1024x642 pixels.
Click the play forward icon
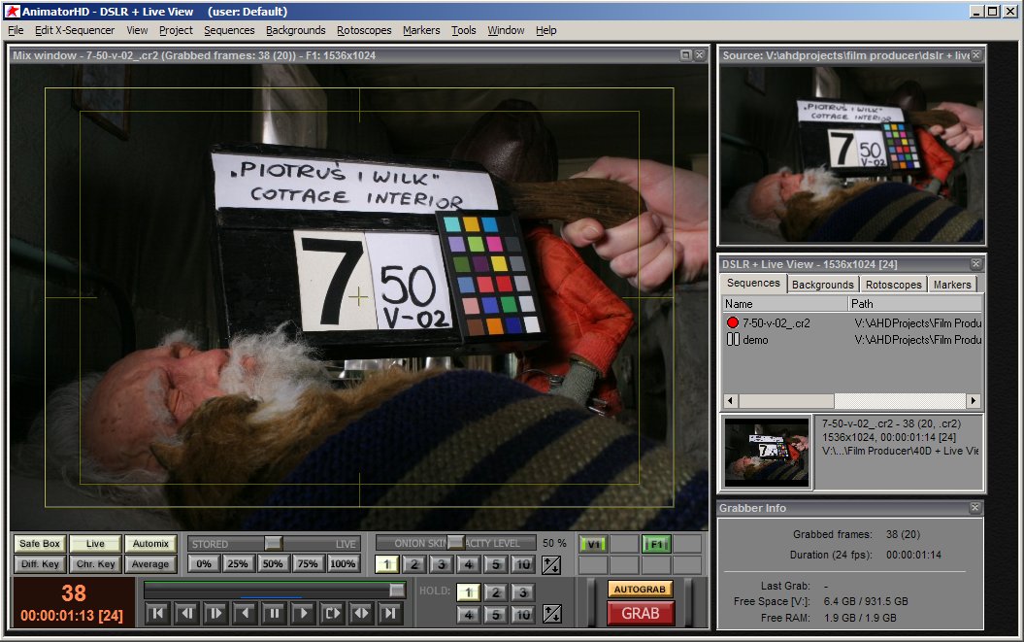303,613
